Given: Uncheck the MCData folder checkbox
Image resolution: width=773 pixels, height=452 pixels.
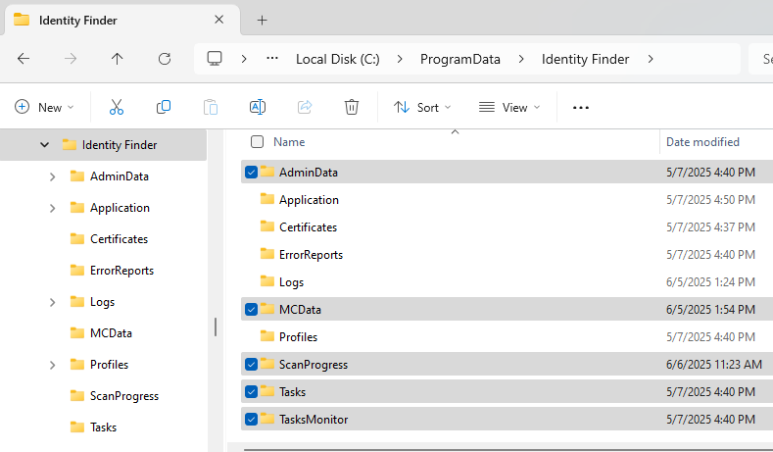Looking at the screenshot, I should click(x=252, y=310).
